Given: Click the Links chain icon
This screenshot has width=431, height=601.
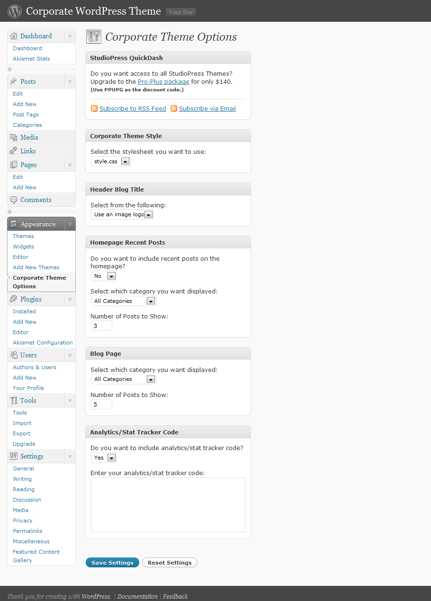Looking at the screenshot, I should click(x=14, y=151).
